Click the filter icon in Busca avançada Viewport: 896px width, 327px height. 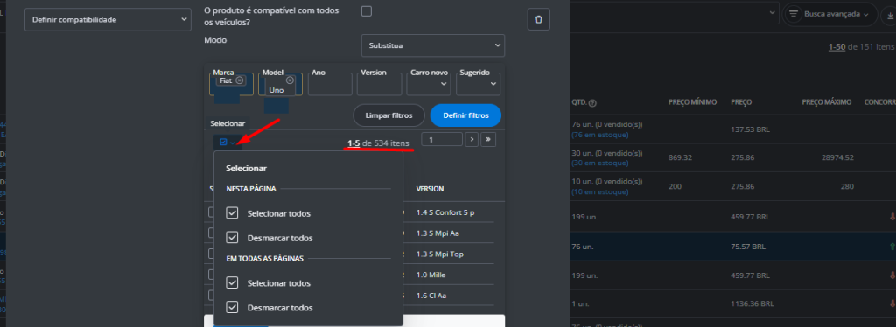[793, 14]
